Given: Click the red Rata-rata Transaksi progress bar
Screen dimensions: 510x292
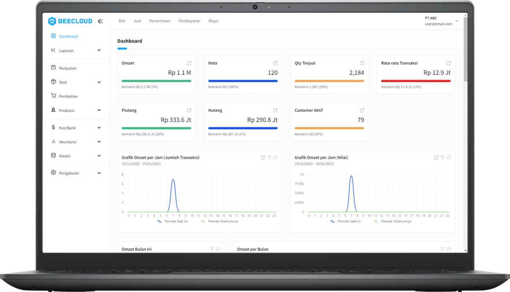Looking at the screenshot, I should point(416,81).
